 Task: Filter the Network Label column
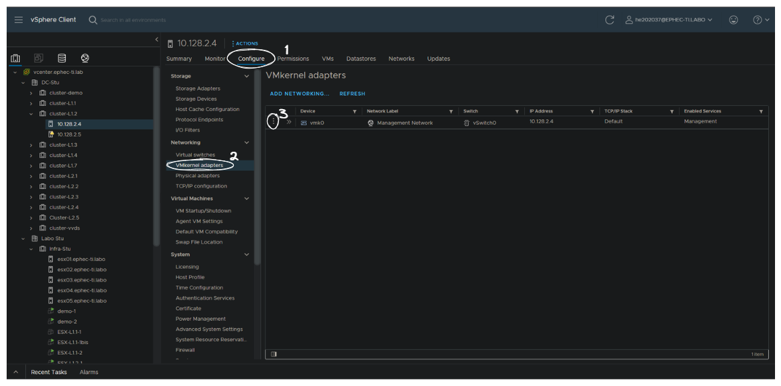(x=451, y=112)
